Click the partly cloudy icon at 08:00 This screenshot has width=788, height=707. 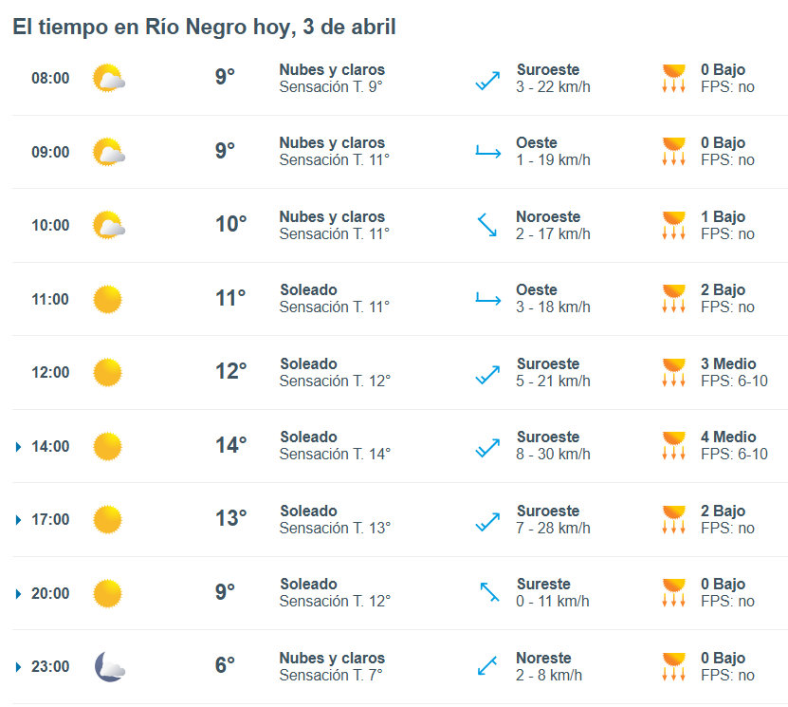[108, 78]
